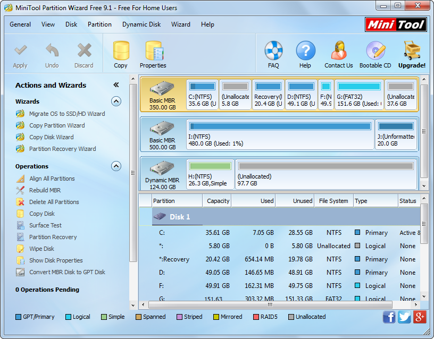Open the FAQ lifebuoy icon
The image size is (434, 339).
click(273, 51)
